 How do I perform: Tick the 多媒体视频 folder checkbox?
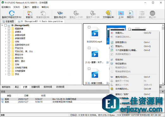coord(9,35)
